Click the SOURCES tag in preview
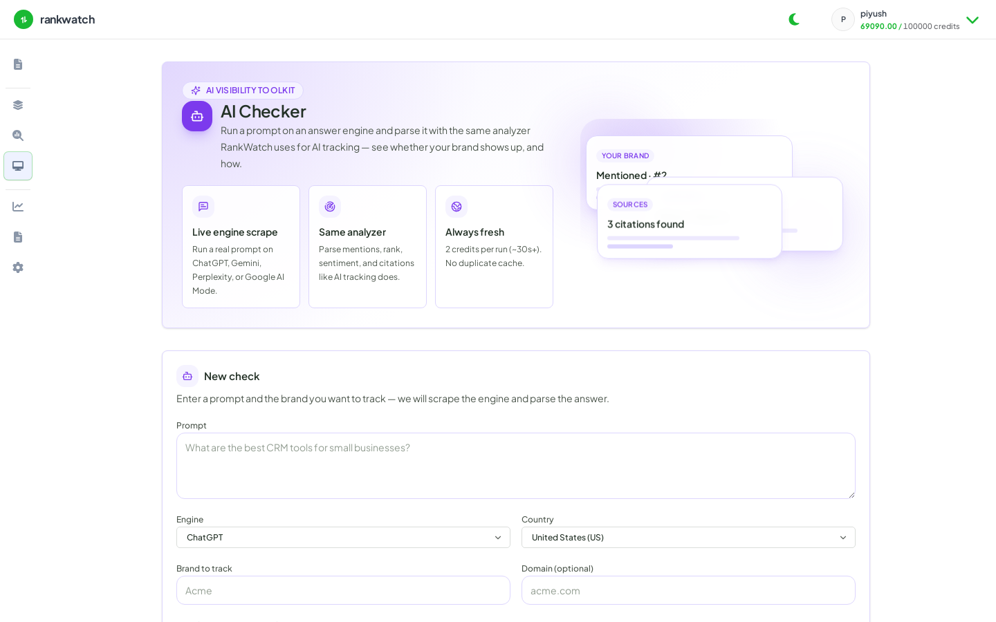This screenshot has height=622, width=996. click(x=630, y=205)
